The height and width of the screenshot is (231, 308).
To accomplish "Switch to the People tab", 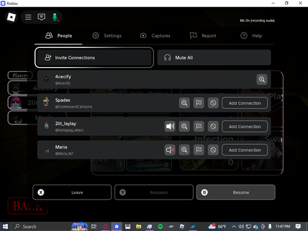I will click(59, 36).
